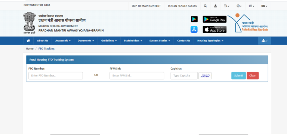Click the Submit button
This screenshot has width=287, height=135.
click(238, 76)
